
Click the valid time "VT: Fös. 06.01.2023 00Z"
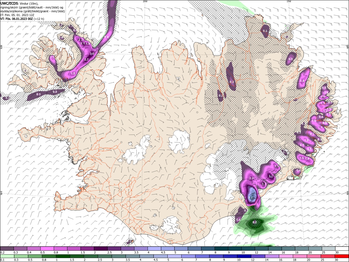(x=17, y=19)
